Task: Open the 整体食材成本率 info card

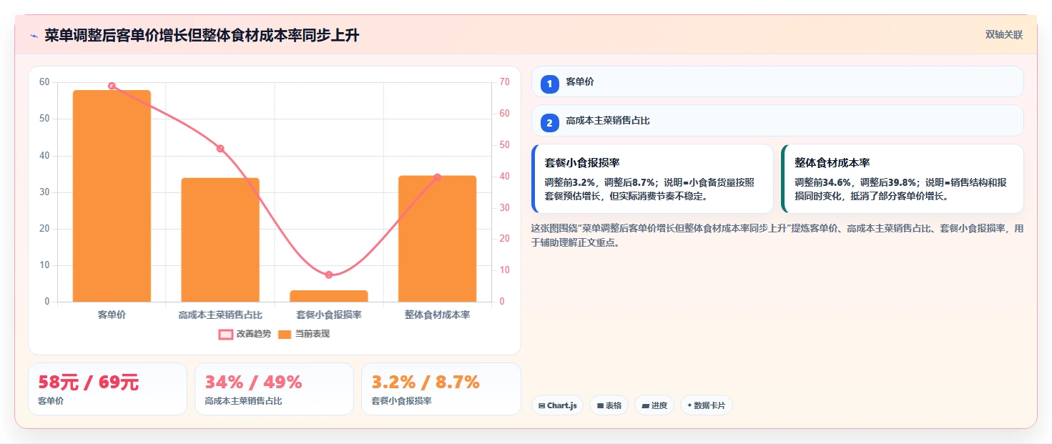Action: click(x=902, y=179)
